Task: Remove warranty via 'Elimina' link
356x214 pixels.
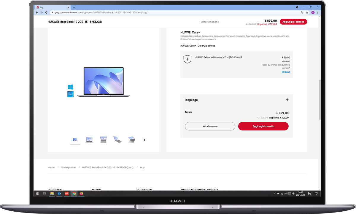Action: pyautogui.click(x=286, y=72)
